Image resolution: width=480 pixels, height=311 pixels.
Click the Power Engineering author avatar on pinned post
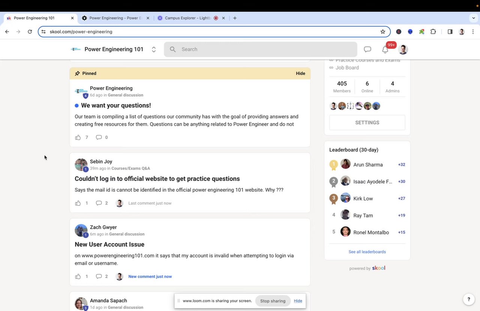pos(81,91)
